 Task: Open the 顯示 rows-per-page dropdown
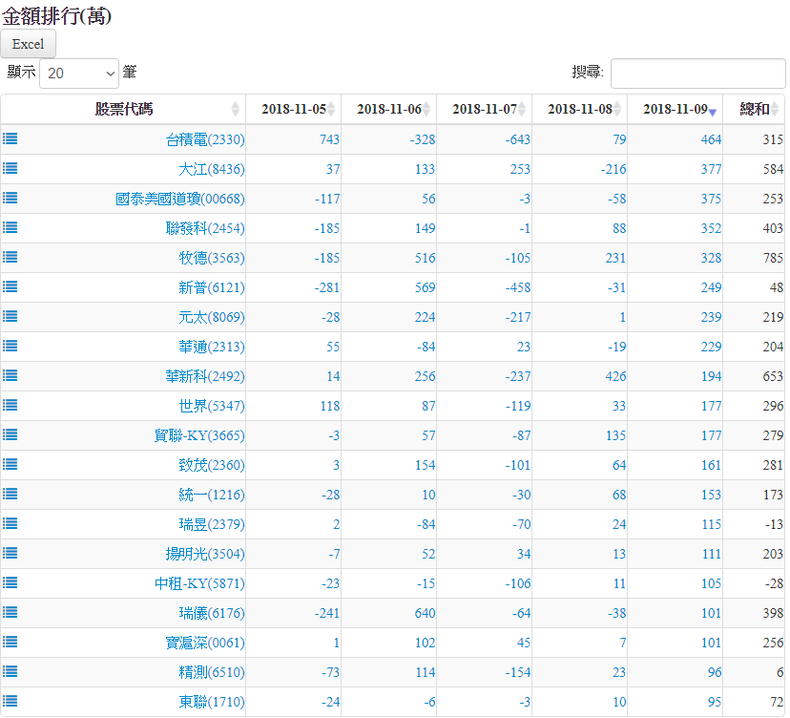(x=79, y=73)
